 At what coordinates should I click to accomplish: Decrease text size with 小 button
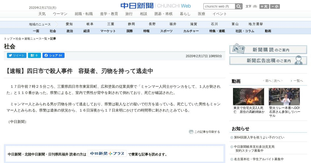pyautogui.click(x=275, y=6)
